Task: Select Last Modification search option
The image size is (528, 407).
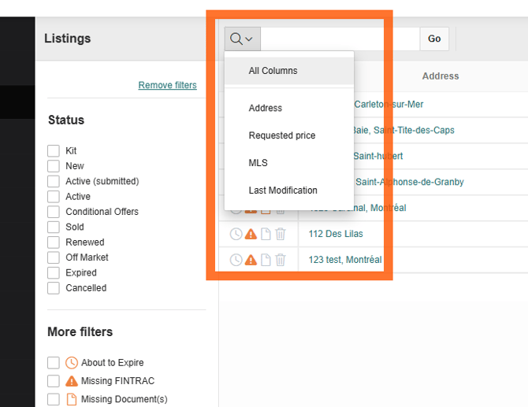Action: click(x=283, y=191)
